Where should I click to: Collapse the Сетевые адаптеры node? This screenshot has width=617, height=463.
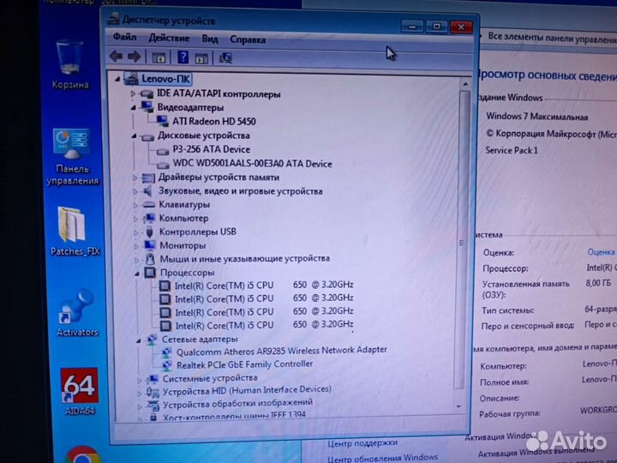pyautogui.click(x=138, y=340)
